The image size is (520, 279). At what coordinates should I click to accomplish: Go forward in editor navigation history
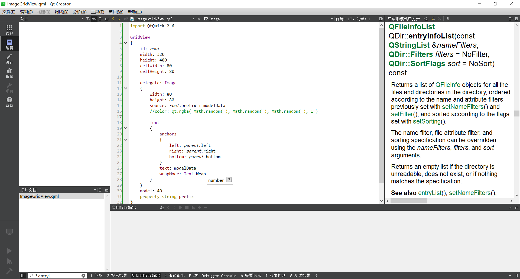coord(119,19)
